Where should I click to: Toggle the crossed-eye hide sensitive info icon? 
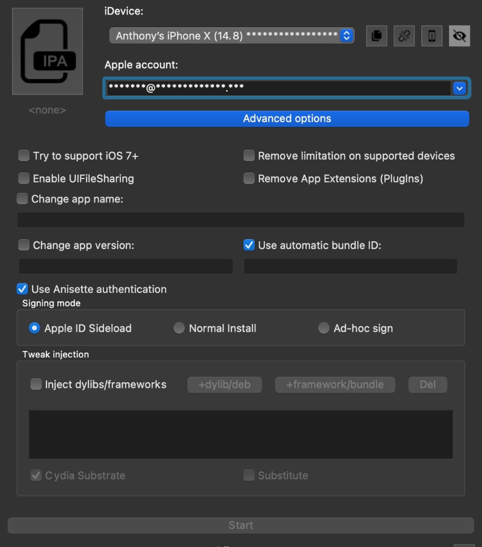coord(459,36)
